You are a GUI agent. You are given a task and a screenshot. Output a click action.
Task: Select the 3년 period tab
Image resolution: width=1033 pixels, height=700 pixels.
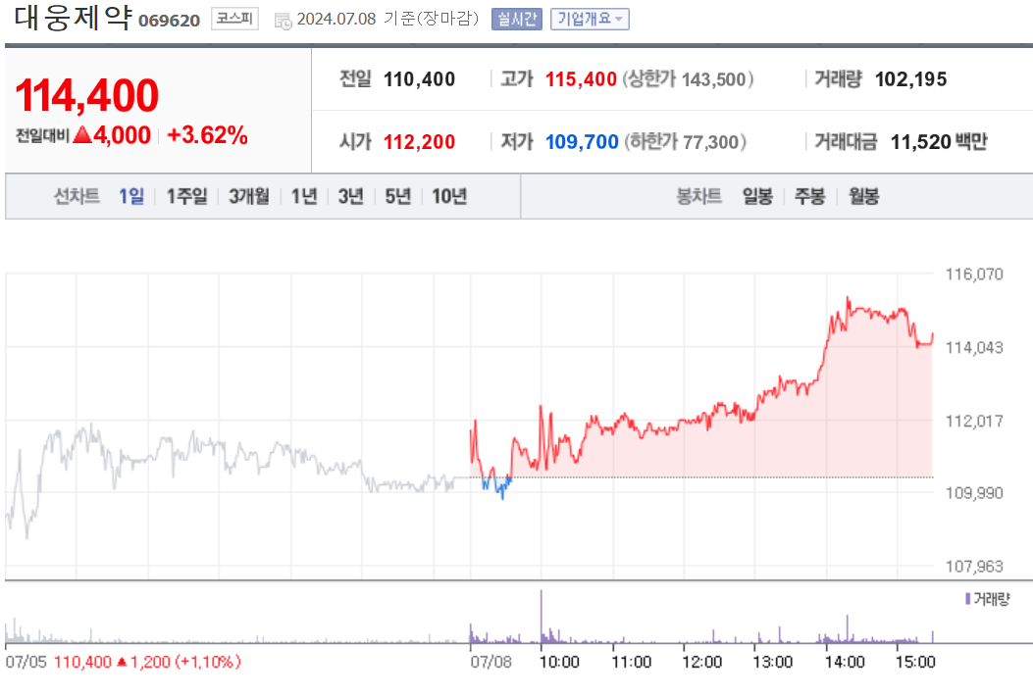click(x=350, y=196)
